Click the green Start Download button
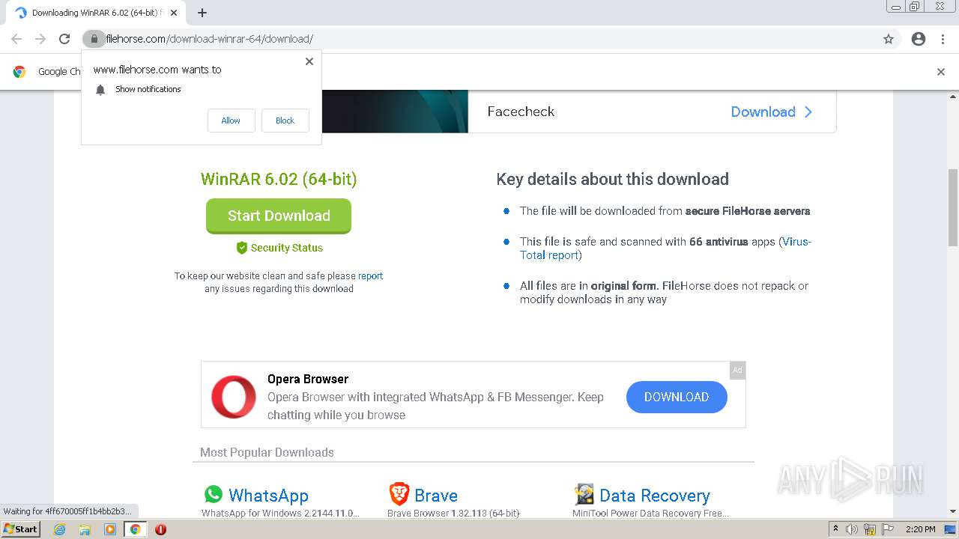 coord(279,216)
